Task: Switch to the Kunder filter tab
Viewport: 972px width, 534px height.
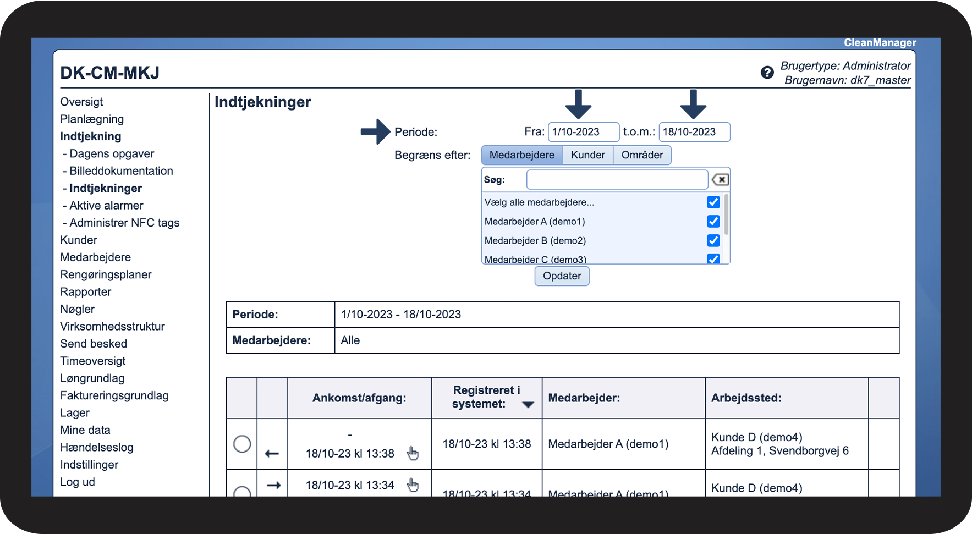Action: (x=587, y=155)
